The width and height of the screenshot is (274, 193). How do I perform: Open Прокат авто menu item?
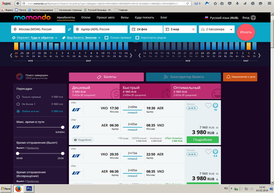pyautogui.click(x=105, y=18)
